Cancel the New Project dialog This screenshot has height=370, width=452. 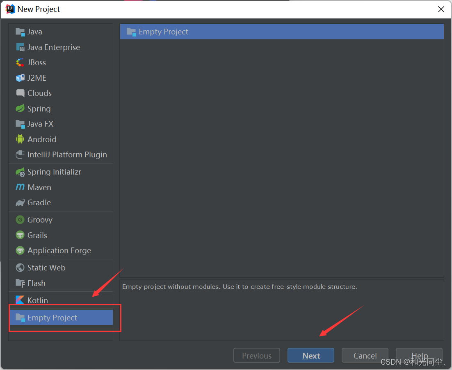[365, 356]
